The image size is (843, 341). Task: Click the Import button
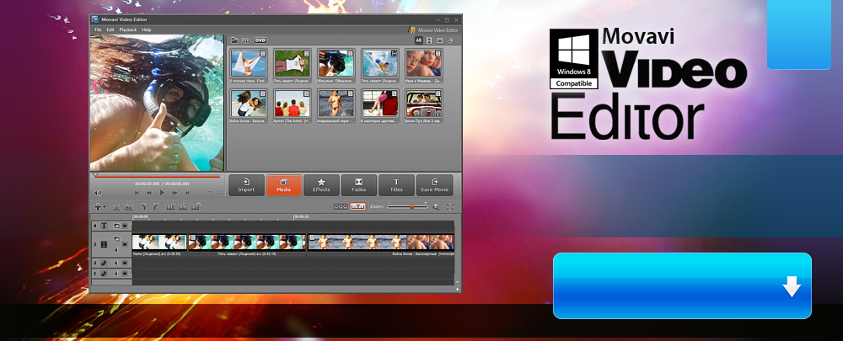click(x=246, y=185)
